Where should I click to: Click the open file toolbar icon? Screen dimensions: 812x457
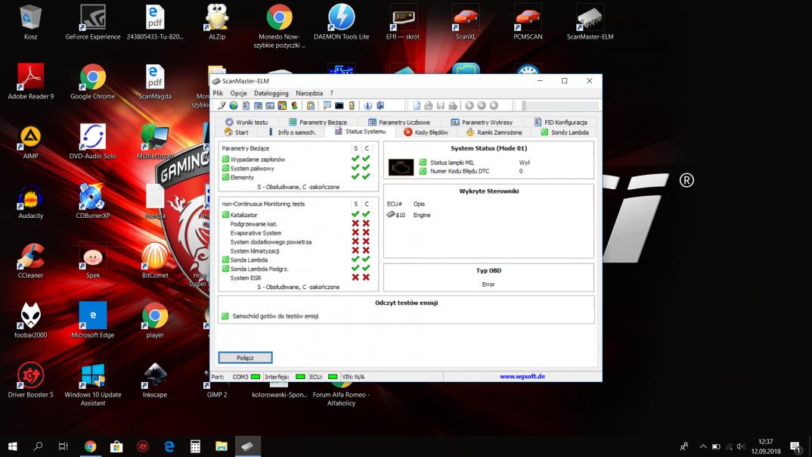pos(429,106)
